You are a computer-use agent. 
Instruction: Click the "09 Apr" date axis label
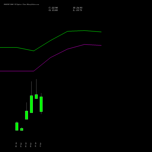[x=31, y=145]
